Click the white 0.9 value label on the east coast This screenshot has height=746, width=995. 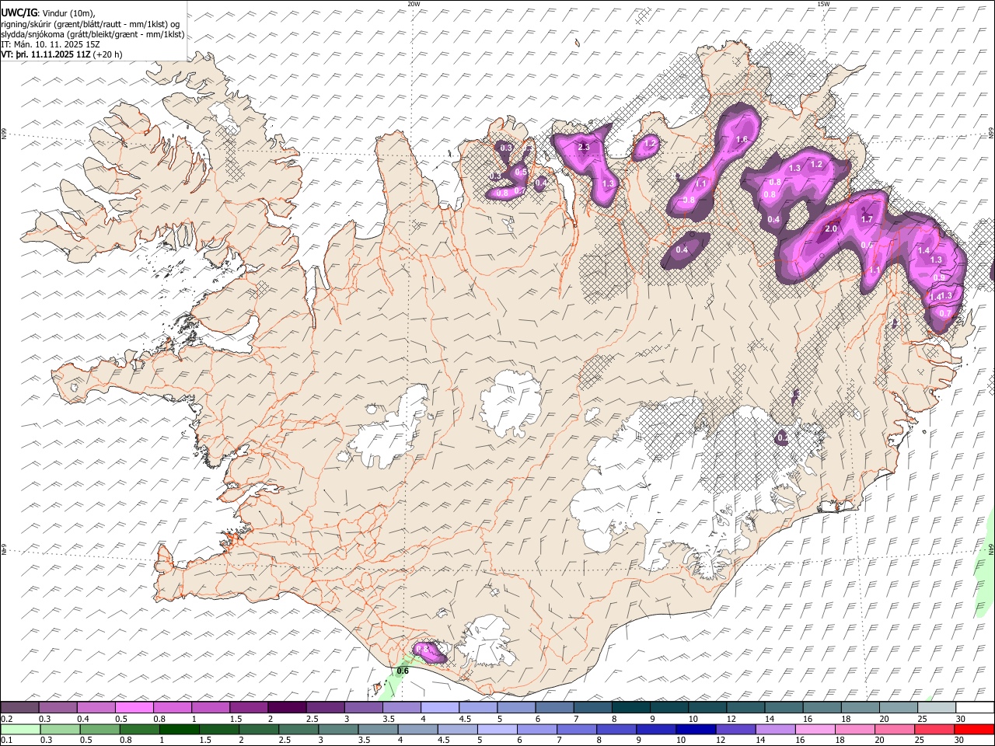tap(939, 278)
